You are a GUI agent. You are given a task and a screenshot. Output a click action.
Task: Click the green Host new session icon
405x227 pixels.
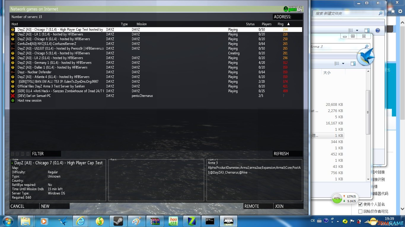coord(13,100)
